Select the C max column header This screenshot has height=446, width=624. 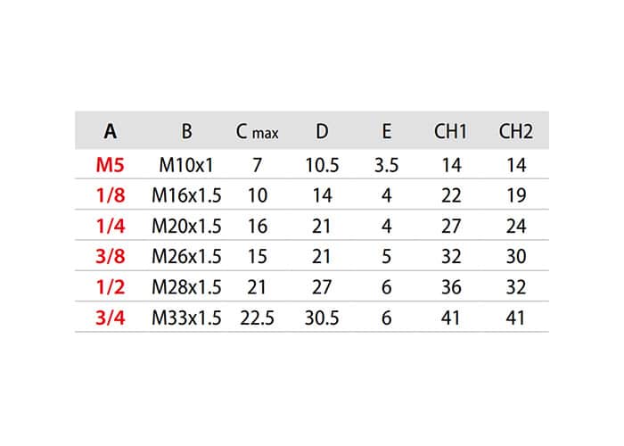pos(257,131)
